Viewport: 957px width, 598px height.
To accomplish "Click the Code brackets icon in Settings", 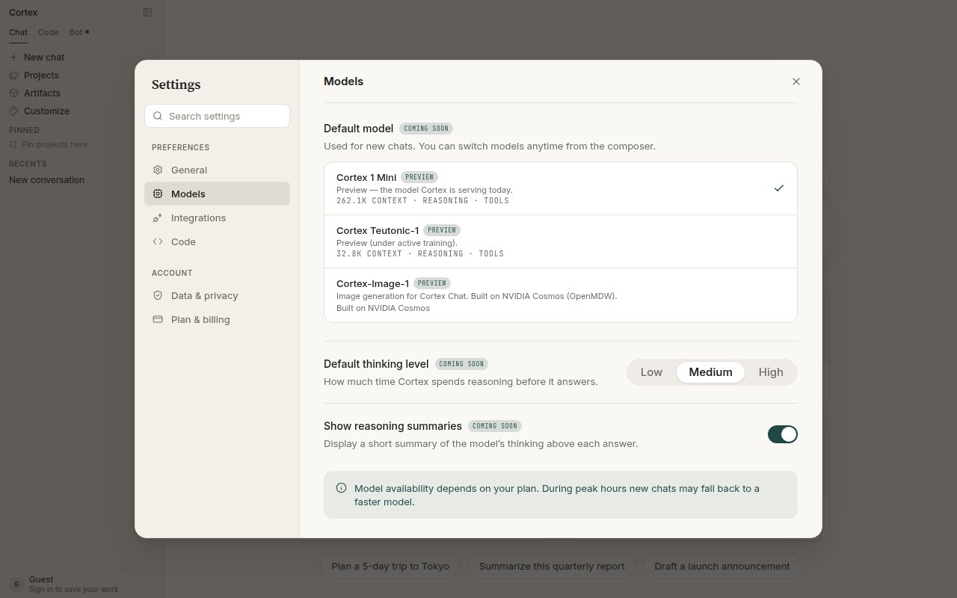I will [158, 241].
